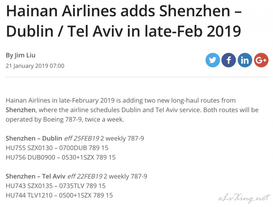Screen dimensions: 273x207
Task: Click the eff 22FEB19 effective date text
Action: coord(85,176)
